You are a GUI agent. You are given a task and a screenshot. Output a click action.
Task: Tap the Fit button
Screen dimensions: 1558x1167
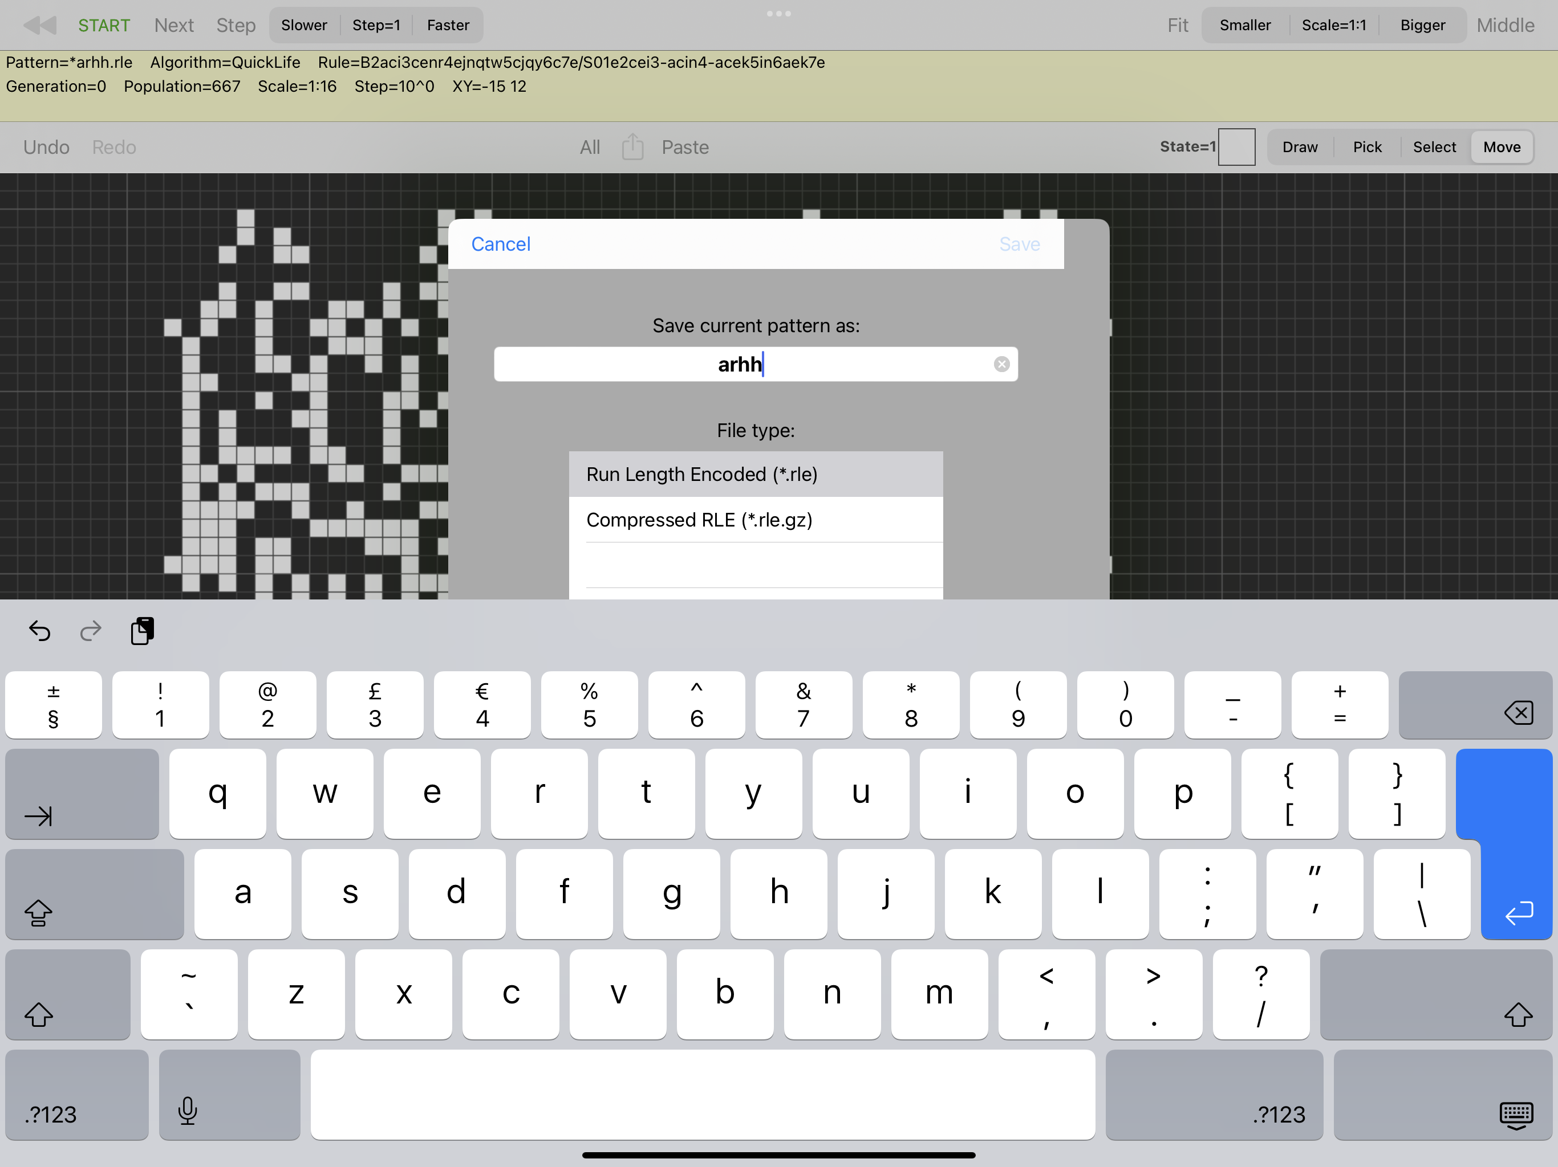pyautogui.click(x=1178, y=25)
